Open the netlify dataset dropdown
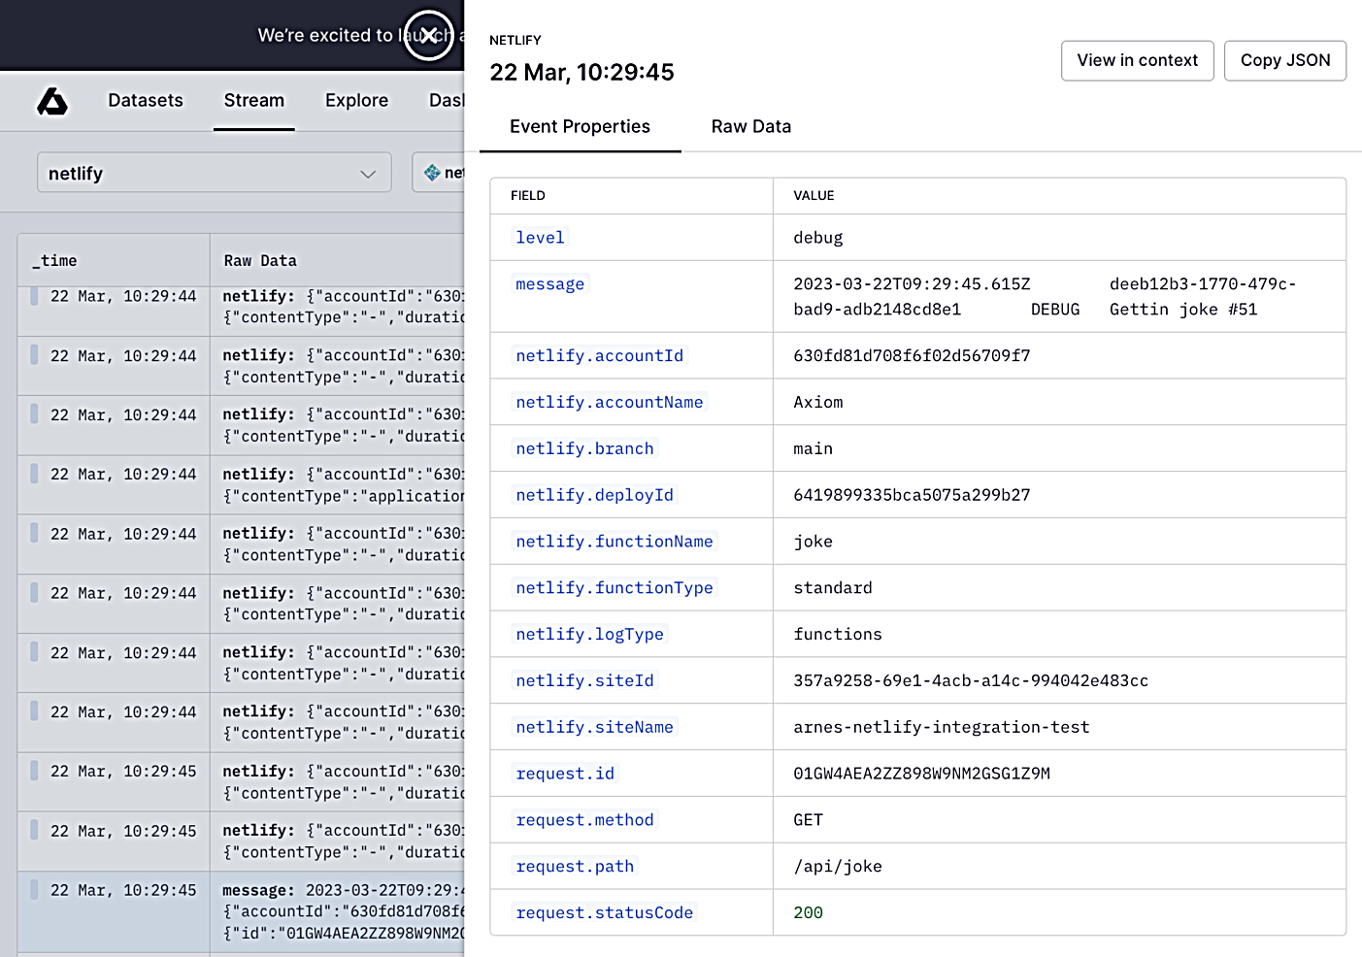 point(215,173)
